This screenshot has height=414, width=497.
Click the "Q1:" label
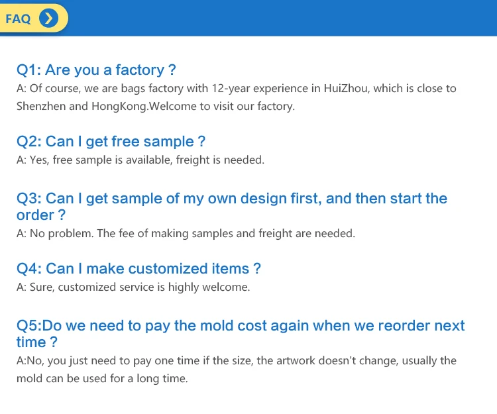click(x=28, y=70)
